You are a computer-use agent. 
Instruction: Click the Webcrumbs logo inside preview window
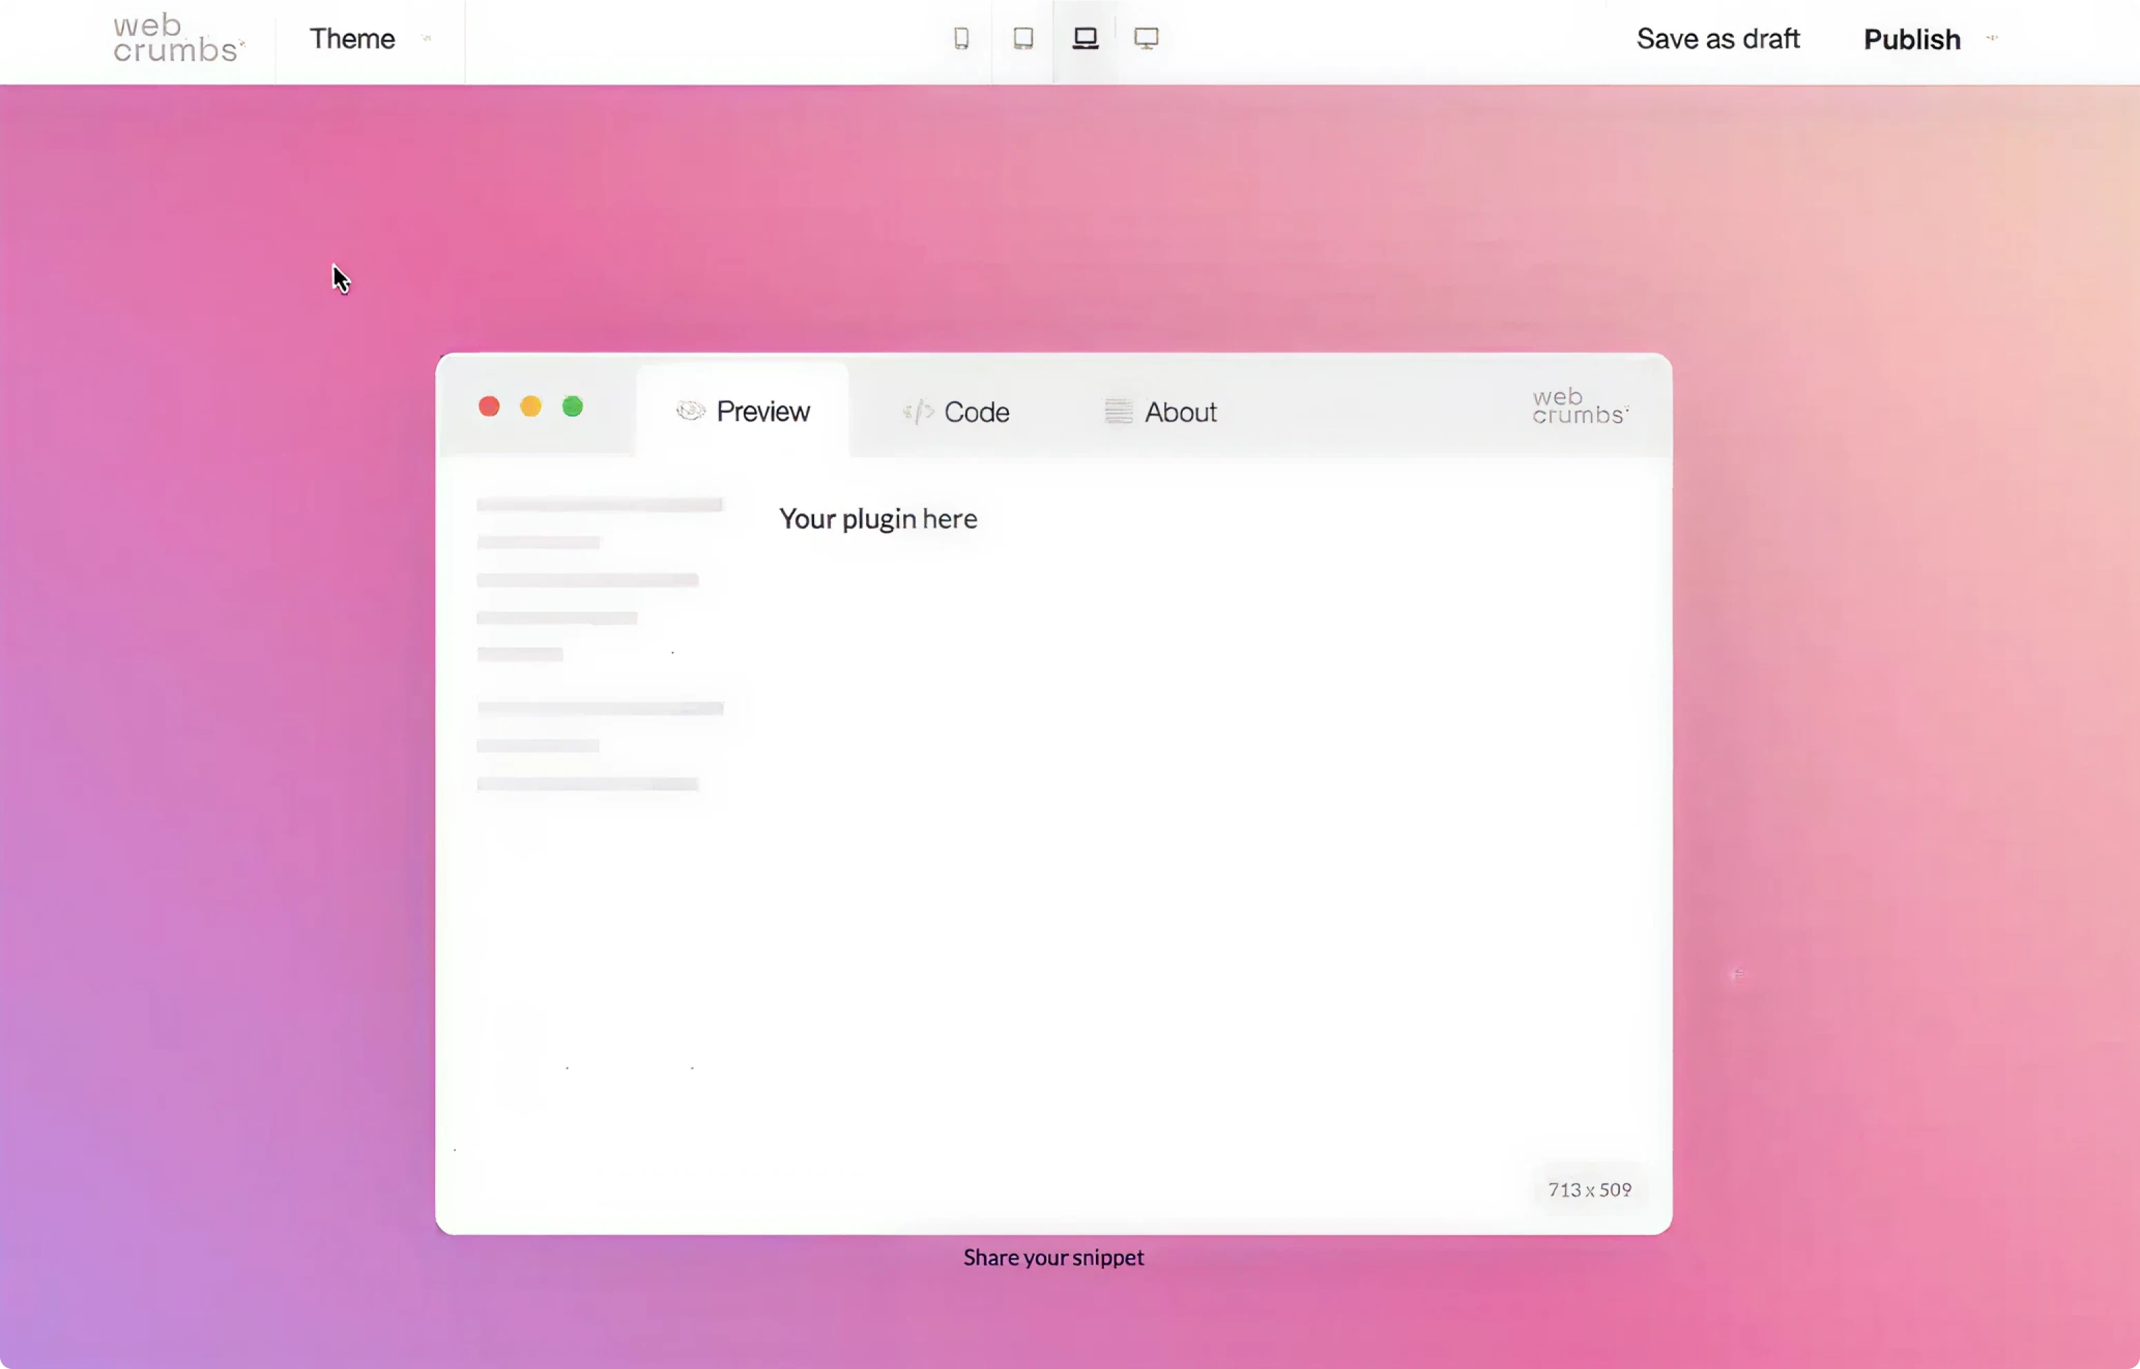[1579, 406]
